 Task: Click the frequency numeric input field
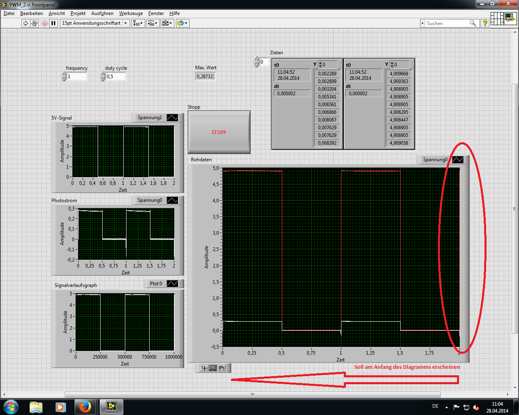(x=77, y=77)
